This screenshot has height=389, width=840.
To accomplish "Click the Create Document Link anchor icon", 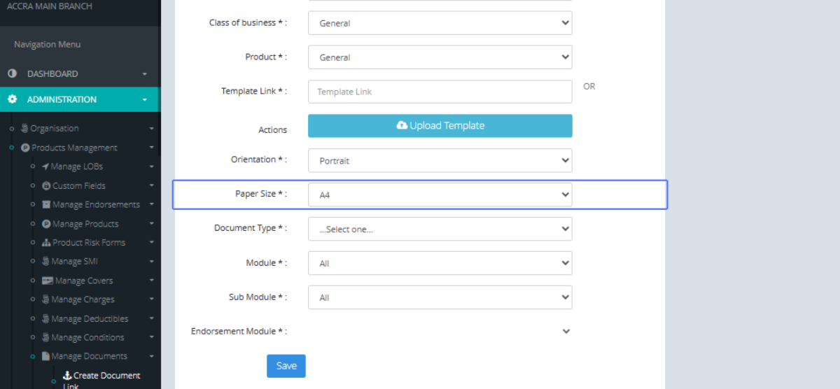I will 67,376.
